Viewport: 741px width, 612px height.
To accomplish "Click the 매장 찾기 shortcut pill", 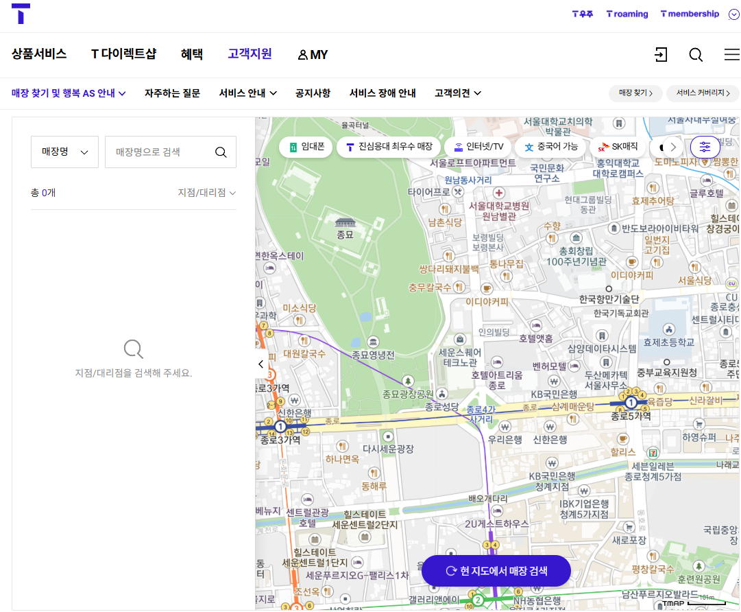I will pos(635,93).
